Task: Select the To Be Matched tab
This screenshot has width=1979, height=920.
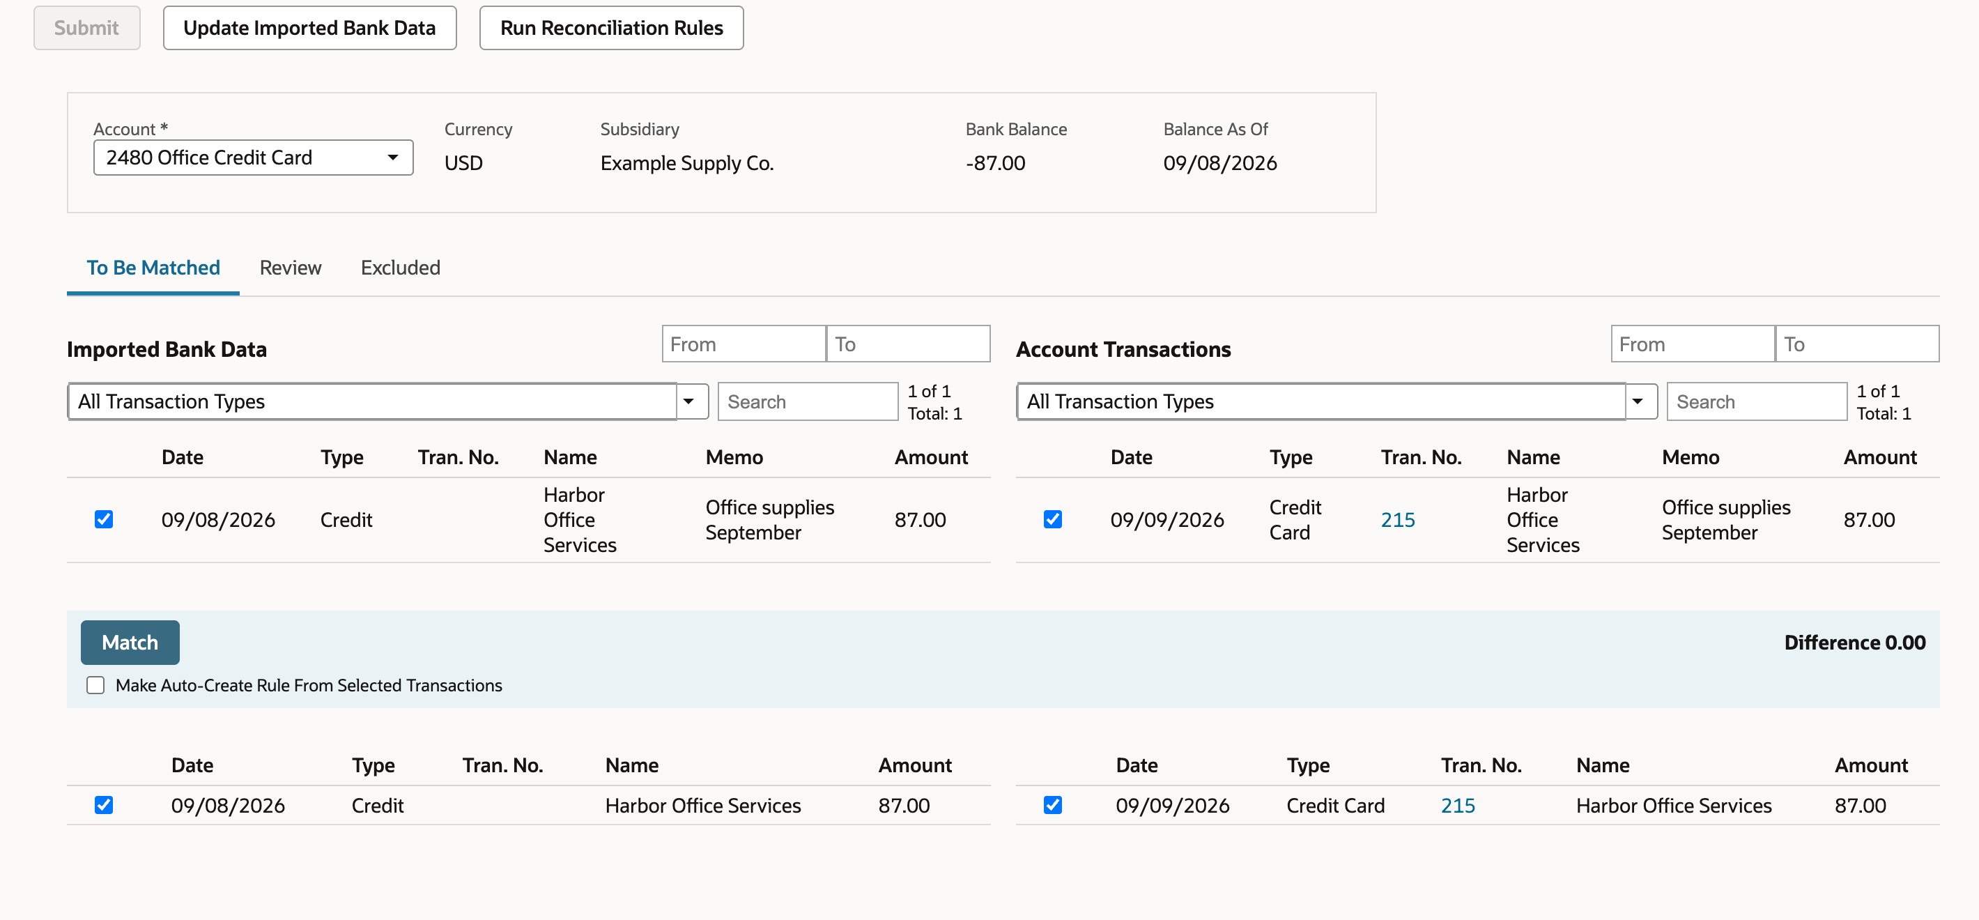Action: coord(153,268)
